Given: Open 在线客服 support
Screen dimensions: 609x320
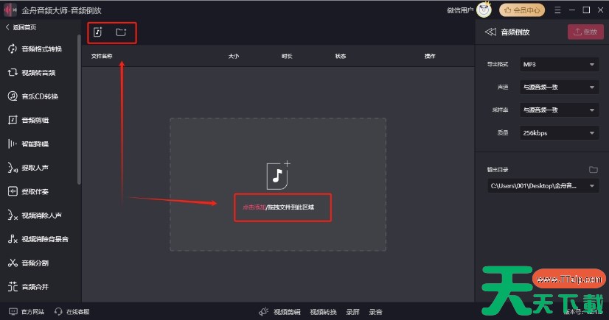Looking at the screenshot, I should 72,311.
